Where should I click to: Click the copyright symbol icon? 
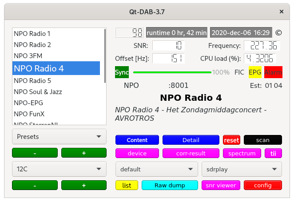(278, 33)
